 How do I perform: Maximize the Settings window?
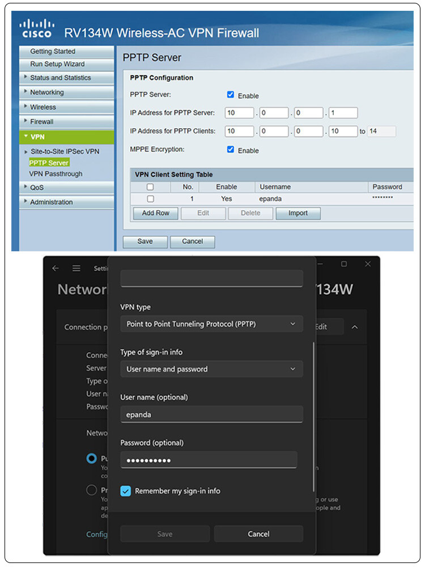pyautogui.click(x=344, y=264)
